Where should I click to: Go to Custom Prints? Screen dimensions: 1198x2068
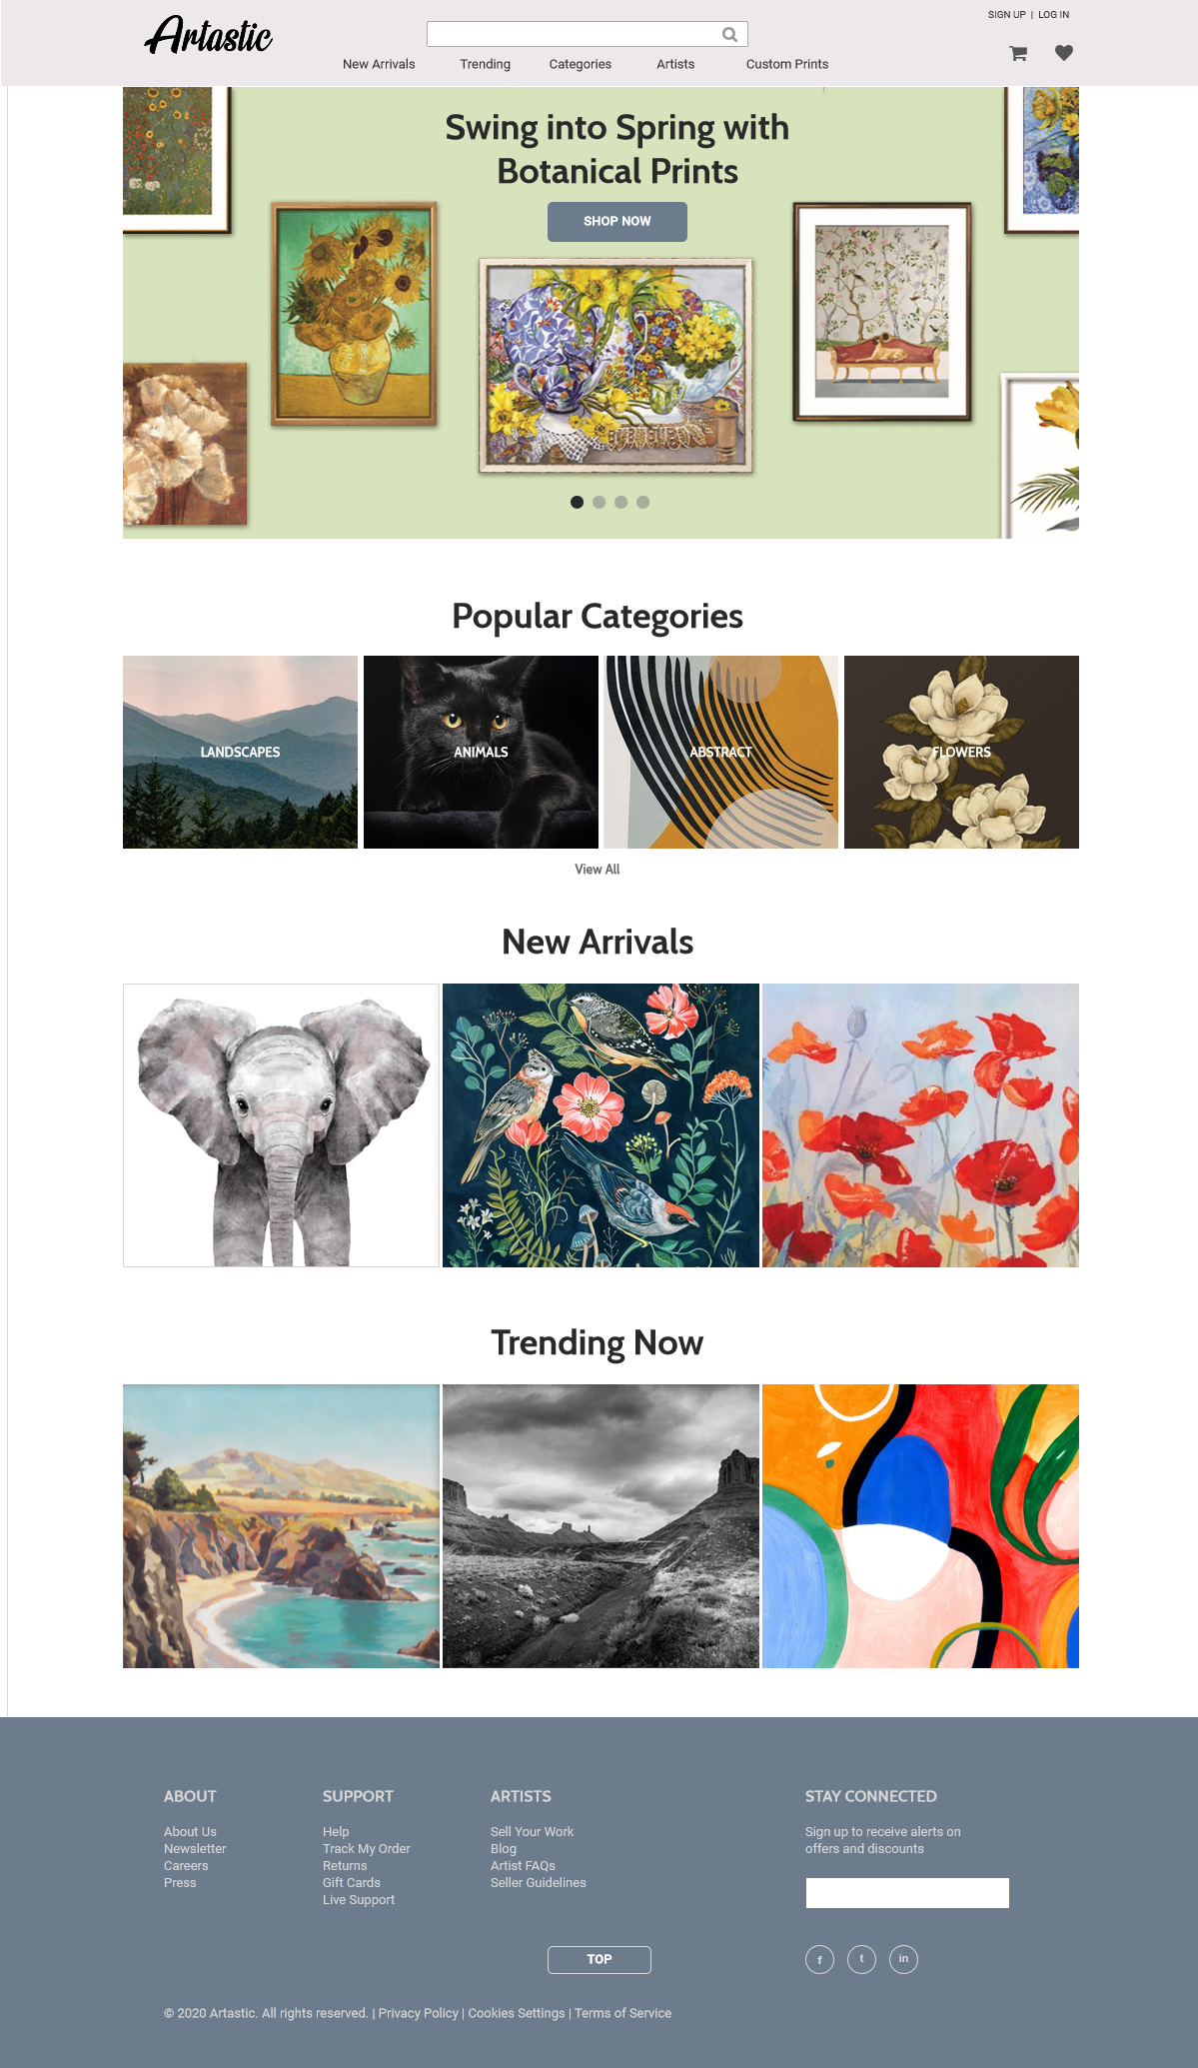point(787,64)
